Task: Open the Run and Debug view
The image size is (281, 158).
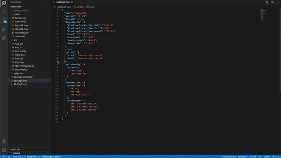Action: 4,29
